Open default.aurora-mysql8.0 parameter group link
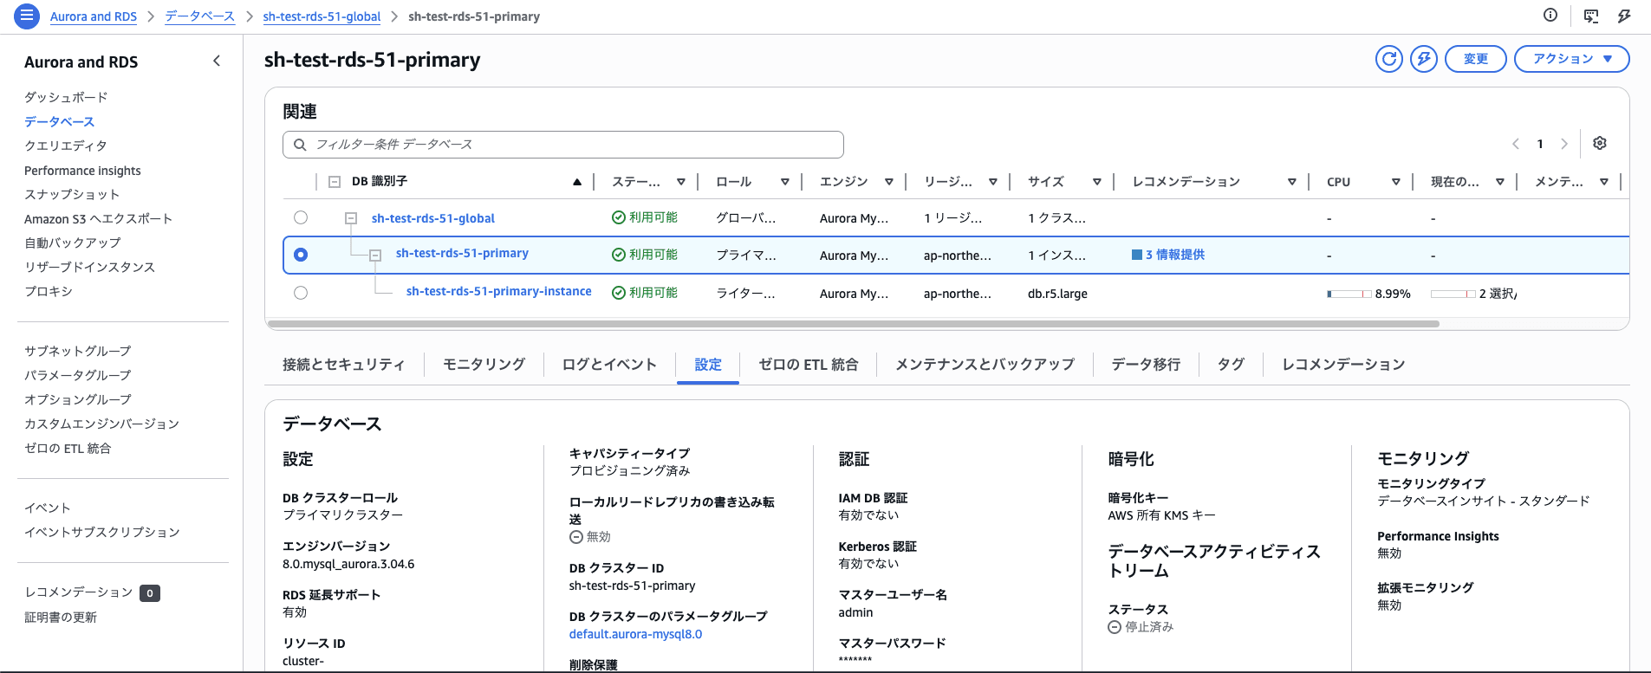The width and height of the screenshot is (1651, 673). coord(635,634)
